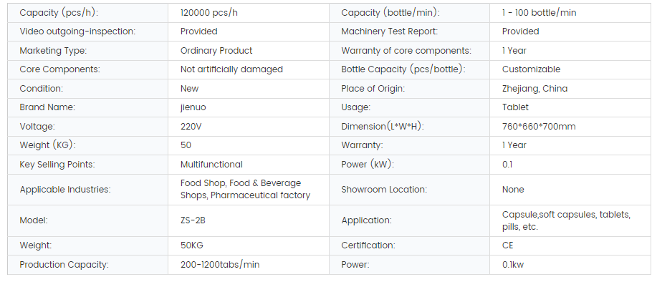
Task: Select the Multifunctional key selling point
Action: pos(211,164)
